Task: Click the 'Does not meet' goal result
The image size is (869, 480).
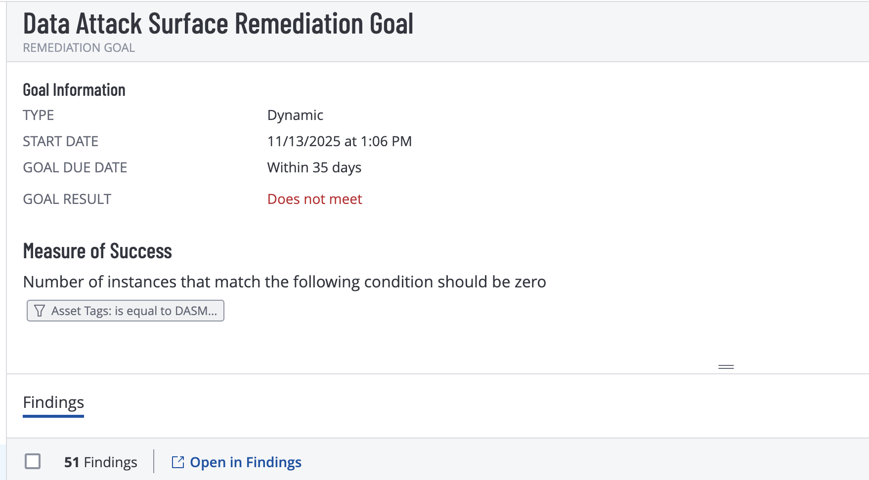Action: point(314,199)
